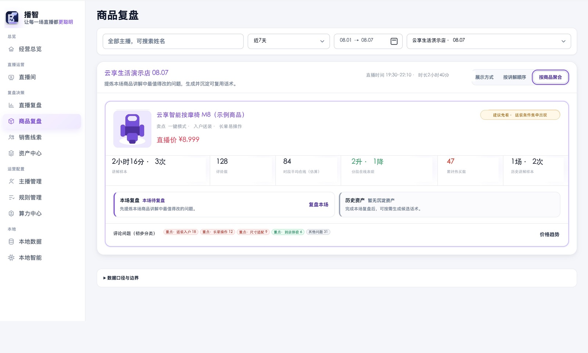Open 直播间 sidebar icon

click(x=11, y=77)
